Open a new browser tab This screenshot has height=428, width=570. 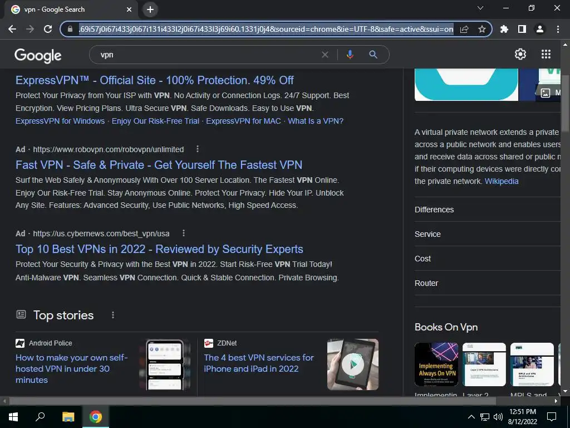pos(150,9)
